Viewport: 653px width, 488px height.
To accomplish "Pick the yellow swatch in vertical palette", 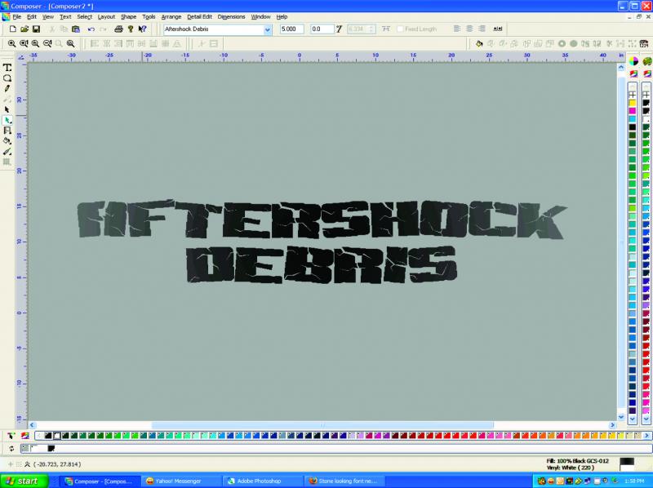I will [x=633, y=103].
